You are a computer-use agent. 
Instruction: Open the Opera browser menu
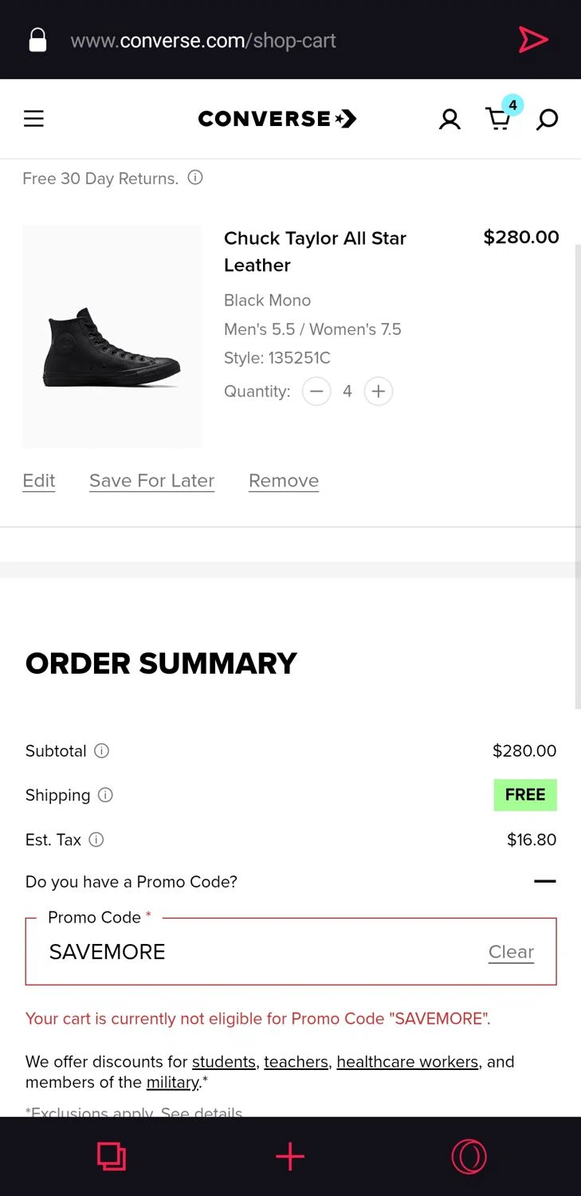point(469,1156)
